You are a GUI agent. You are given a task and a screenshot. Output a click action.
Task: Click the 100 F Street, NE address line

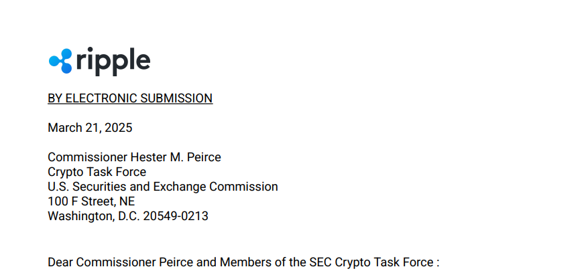(91, 201)
